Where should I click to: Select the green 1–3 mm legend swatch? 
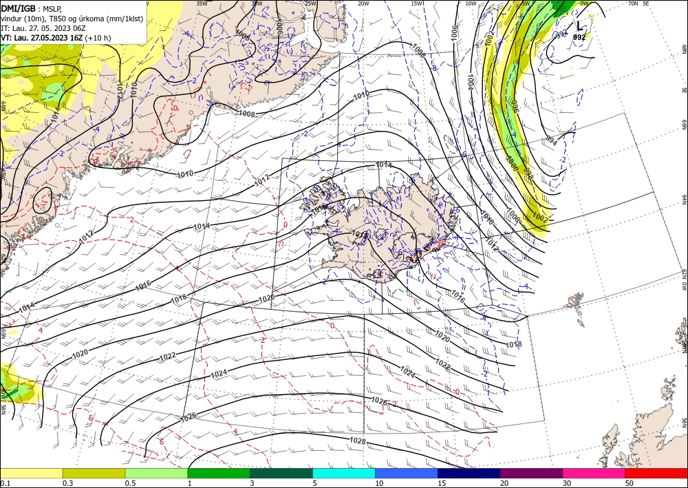tap(219, 473)
